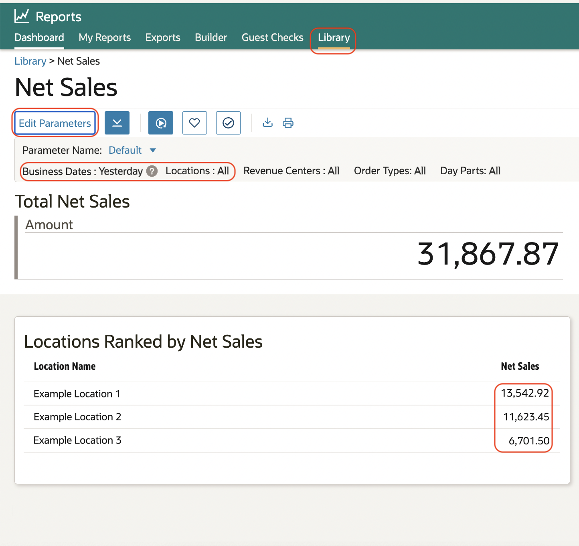Switch to the Exports tab
This screenshot has width=579, height=546.
tap(163, 37)
